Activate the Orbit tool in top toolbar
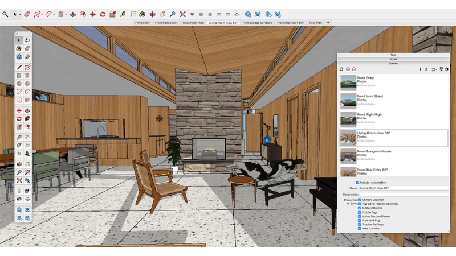The height and width of the screenshot is (256, 456). coord(152,14)
